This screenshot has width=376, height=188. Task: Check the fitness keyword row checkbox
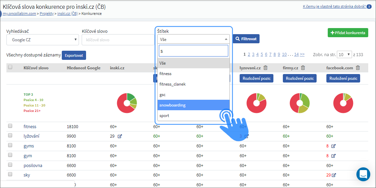(10, 125)
